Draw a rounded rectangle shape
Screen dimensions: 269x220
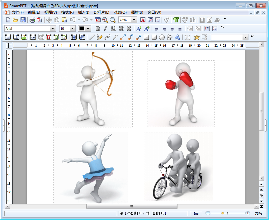(x=154, y=37)
